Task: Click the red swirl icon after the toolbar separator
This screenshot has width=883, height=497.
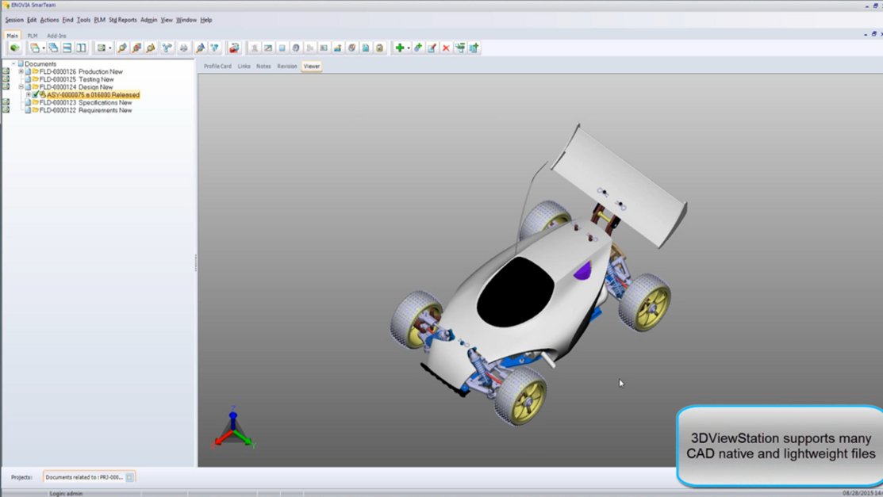Action: click(234, 48)
